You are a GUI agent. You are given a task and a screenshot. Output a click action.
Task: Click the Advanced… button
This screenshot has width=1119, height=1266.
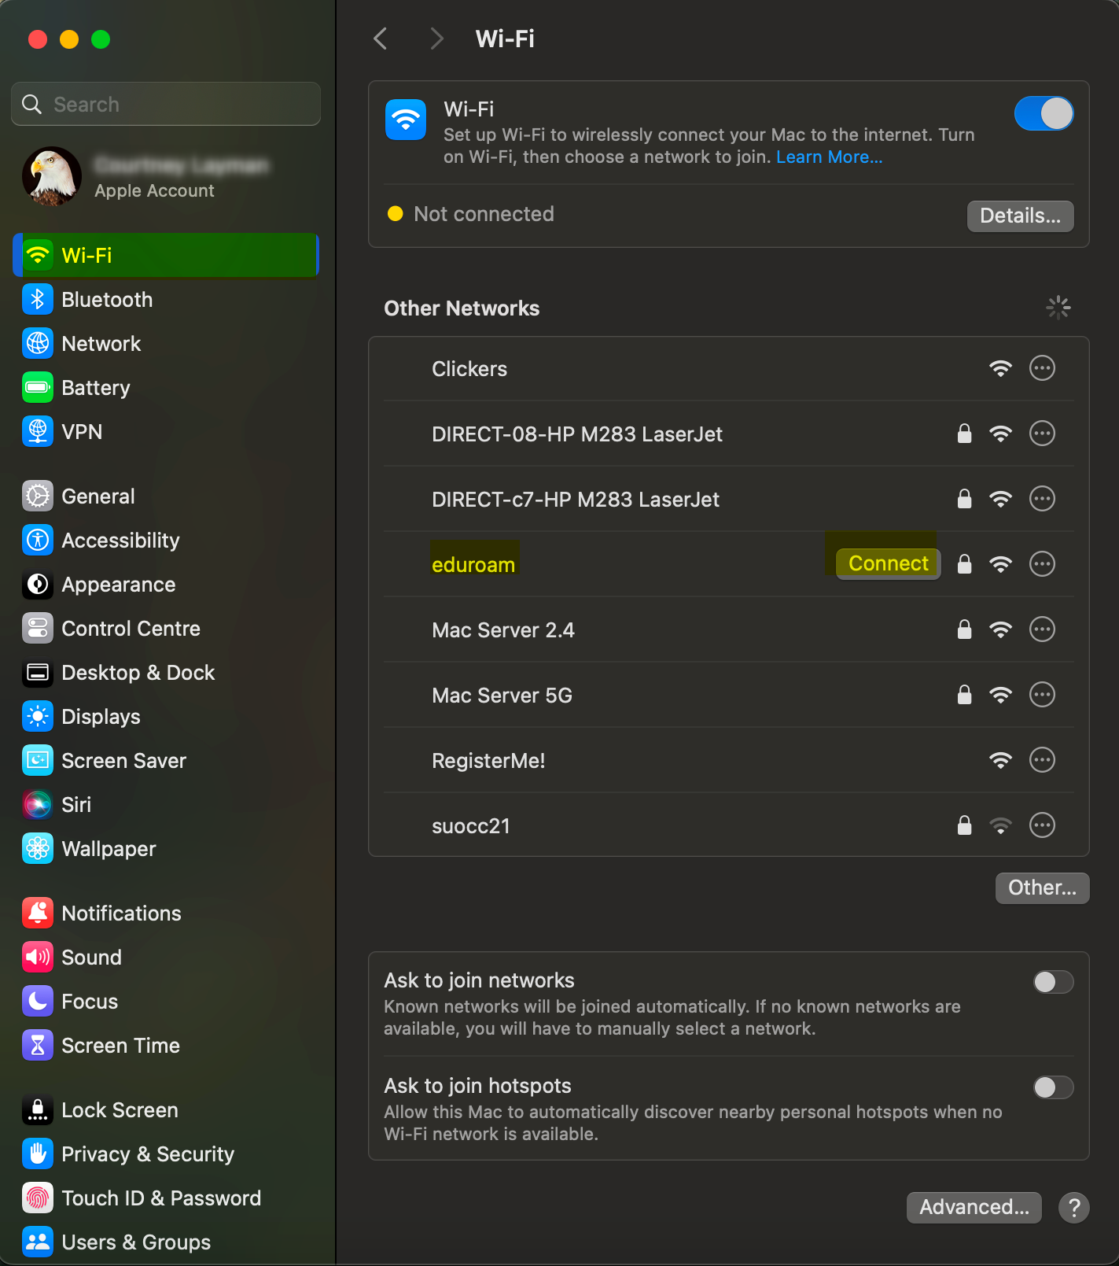pyautogui.click(x=974, y=1207)
